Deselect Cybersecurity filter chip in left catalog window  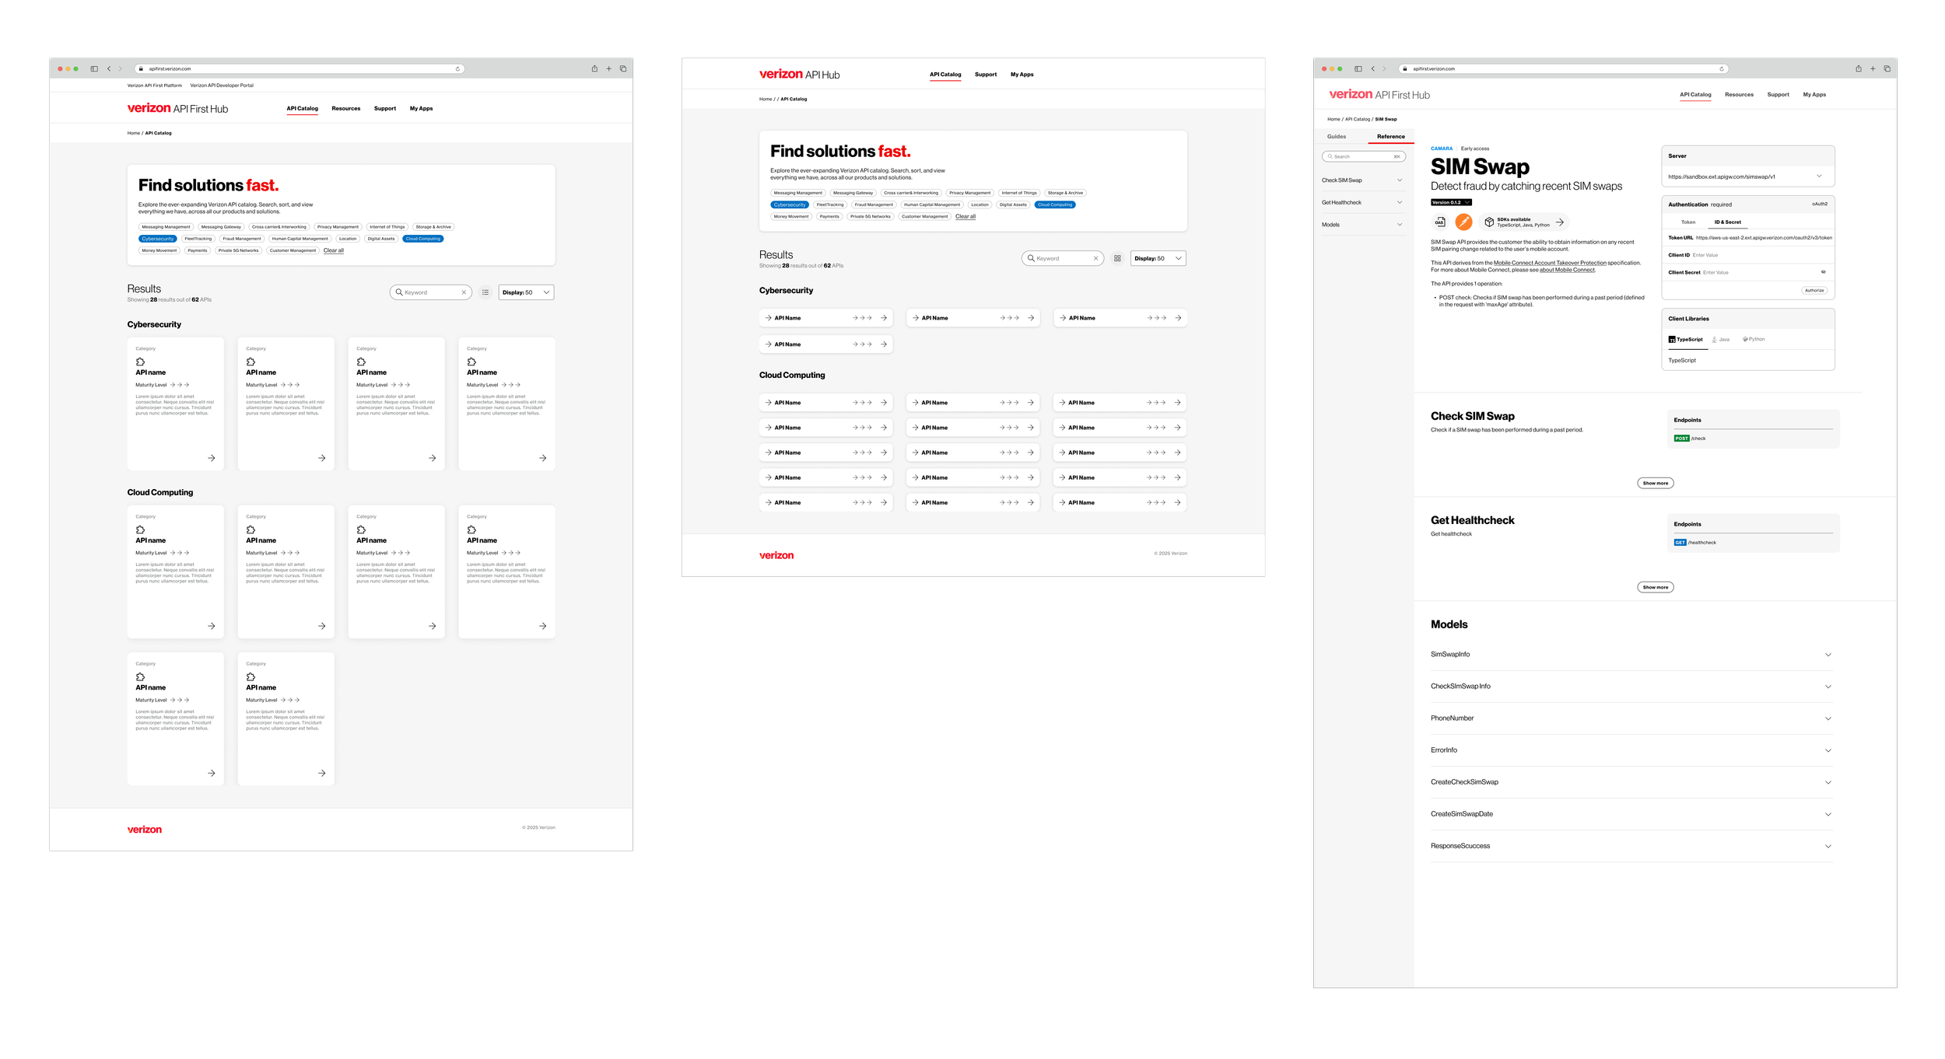click(158, 239)
